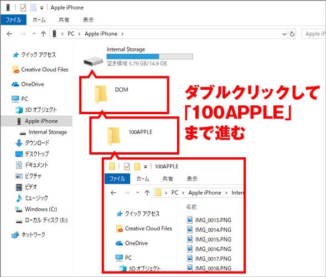Click the Internal Storage capacity bar
Image resolution: width=326 pixels, height=277 pixels.
[149, 57]
